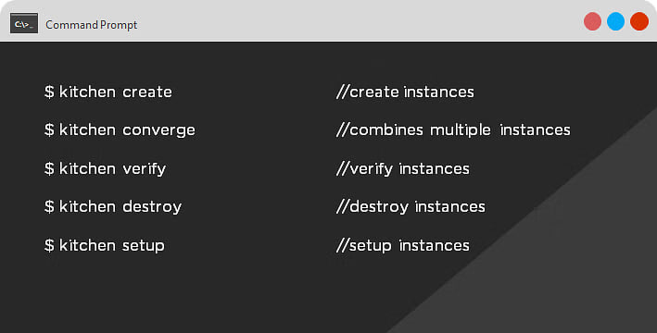657x333 pixels.
Task: Select the kitchen converge command line
Action: coord(120,130)
